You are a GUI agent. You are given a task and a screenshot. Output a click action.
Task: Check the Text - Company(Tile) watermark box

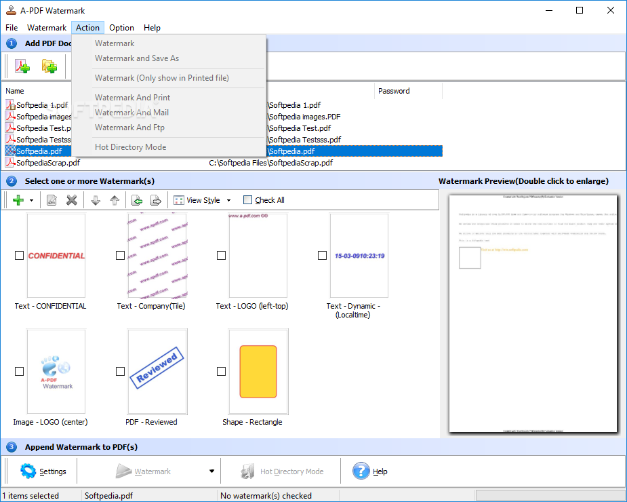[x=121, y=255]
